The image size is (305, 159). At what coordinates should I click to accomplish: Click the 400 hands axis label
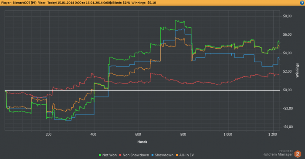point(93,134)
